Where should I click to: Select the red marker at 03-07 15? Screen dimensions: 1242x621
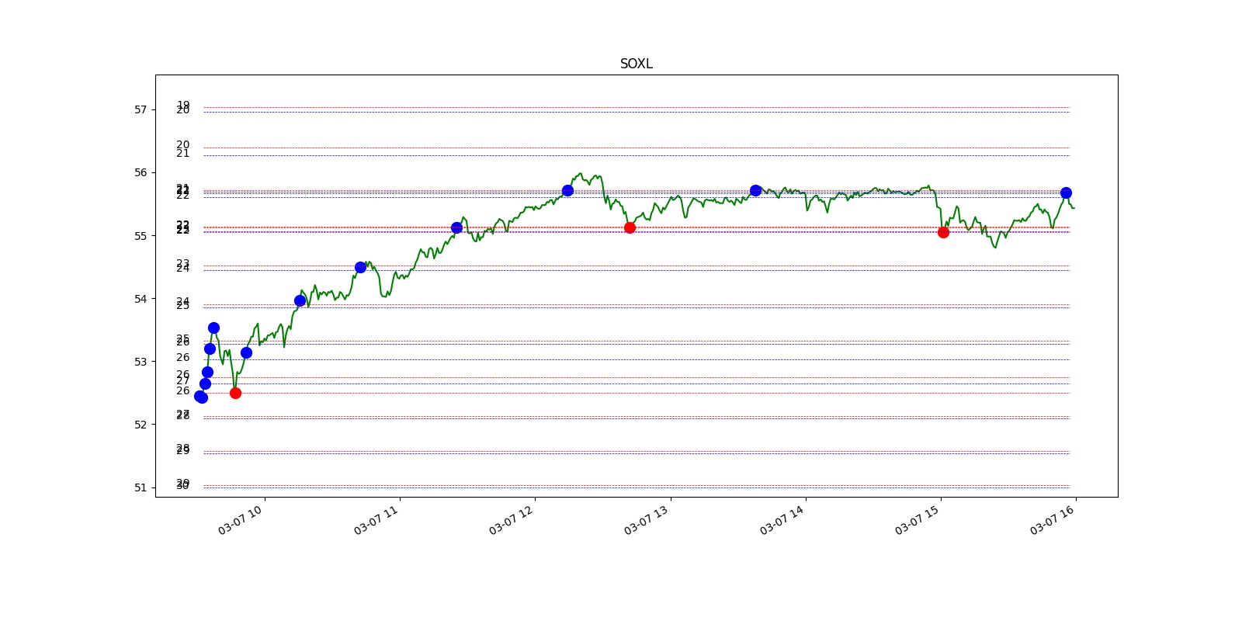click(x=943, y=232)
